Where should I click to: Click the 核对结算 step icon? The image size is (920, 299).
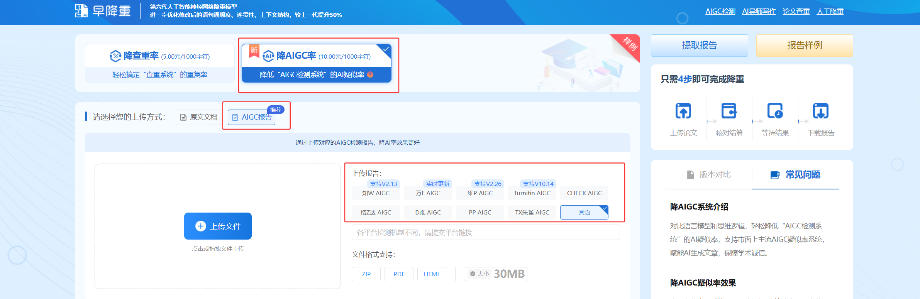coord(729,111)
